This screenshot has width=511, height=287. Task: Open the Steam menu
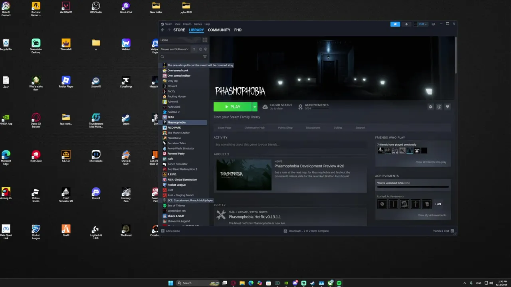pyautogui.click(x=168, y=24)
